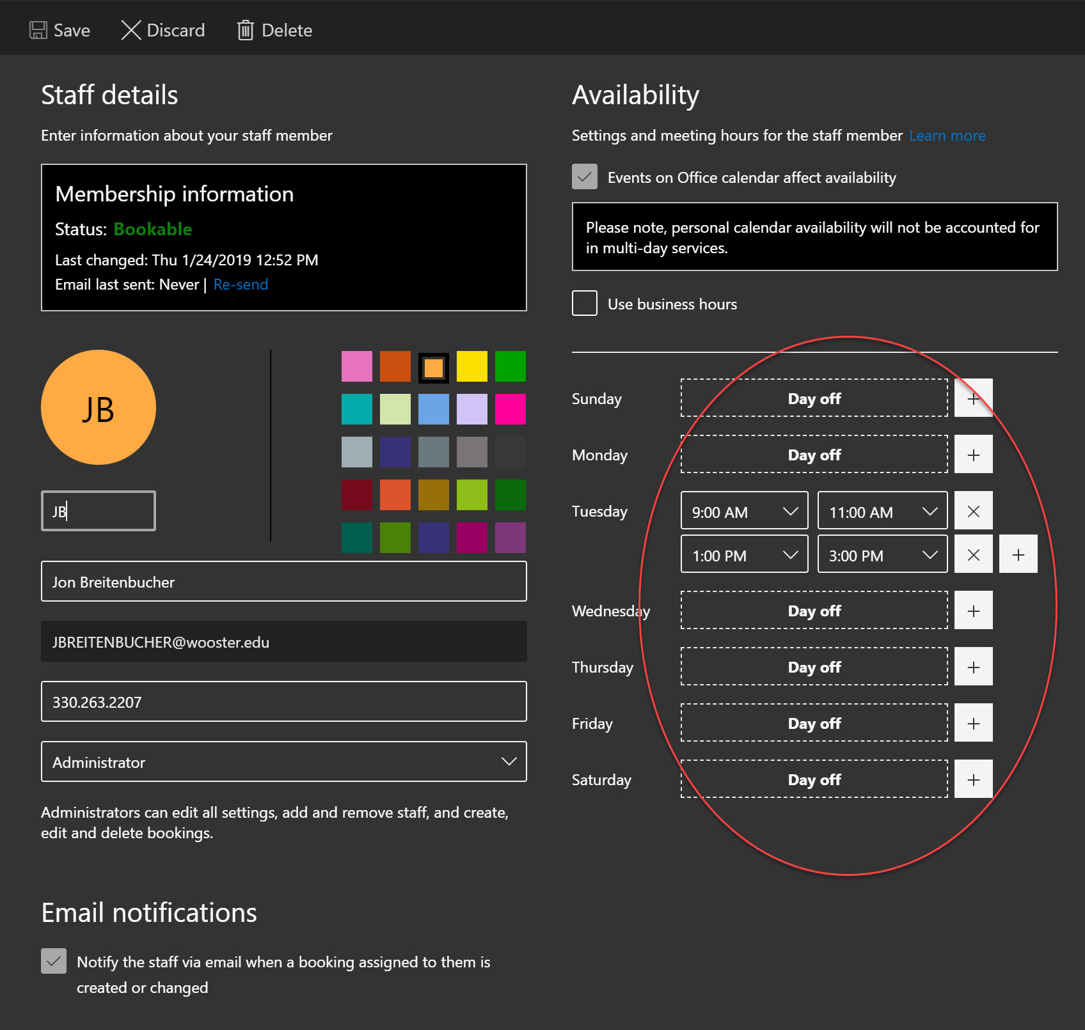This screenshot has height=1030, width=1085.
Task: Toggle staff email notification checkbox
Action: click(x=54, y=961)
